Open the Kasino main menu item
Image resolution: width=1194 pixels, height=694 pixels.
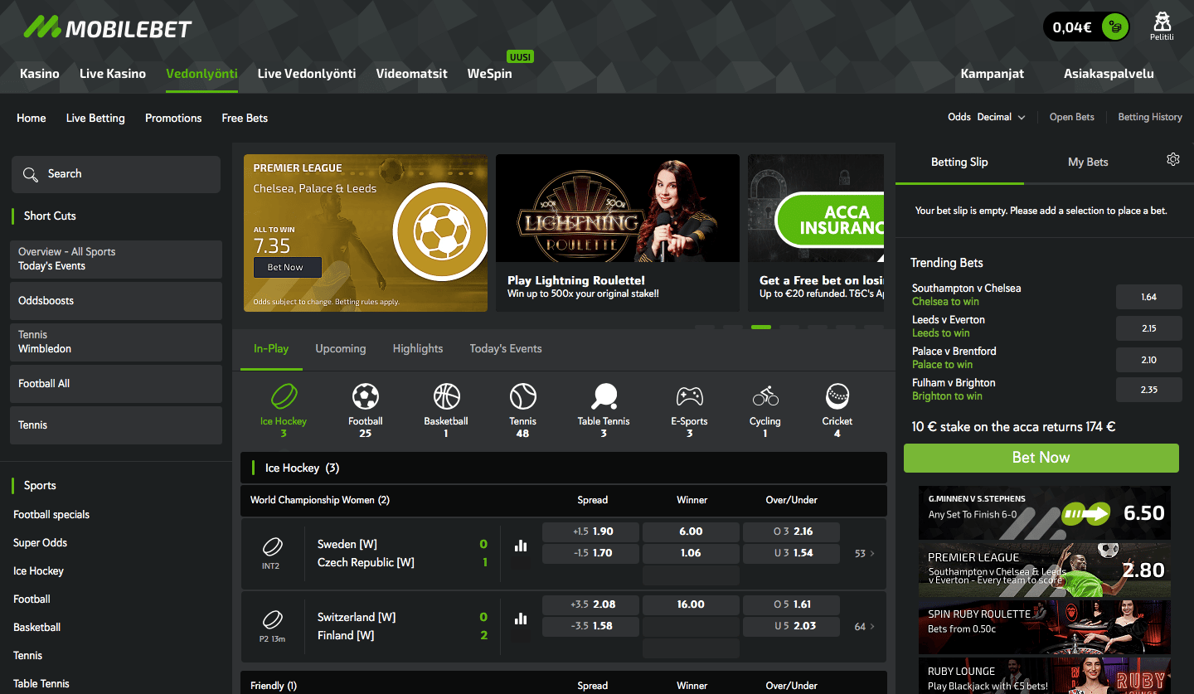[40, 74]
